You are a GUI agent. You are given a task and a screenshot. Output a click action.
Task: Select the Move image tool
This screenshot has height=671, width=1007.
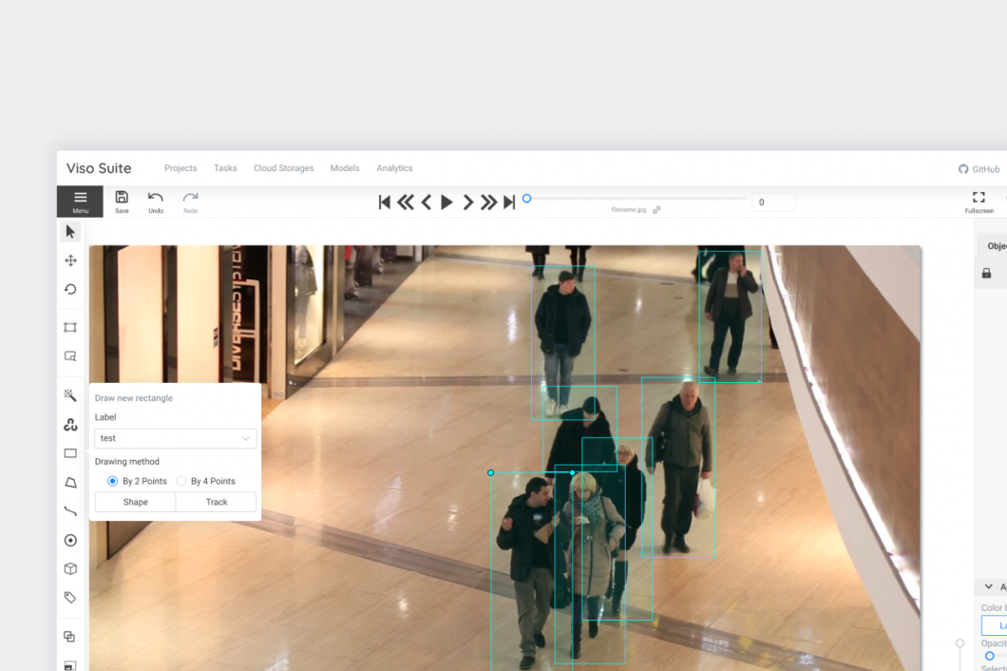click(70, 260)
